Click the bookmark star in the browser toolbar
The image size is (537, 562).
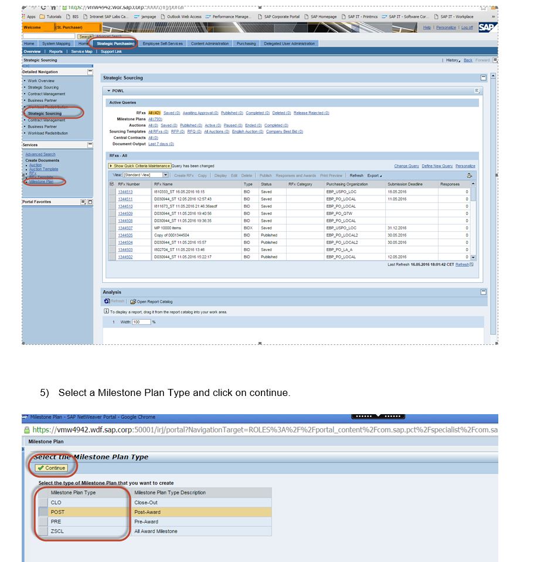484,8
